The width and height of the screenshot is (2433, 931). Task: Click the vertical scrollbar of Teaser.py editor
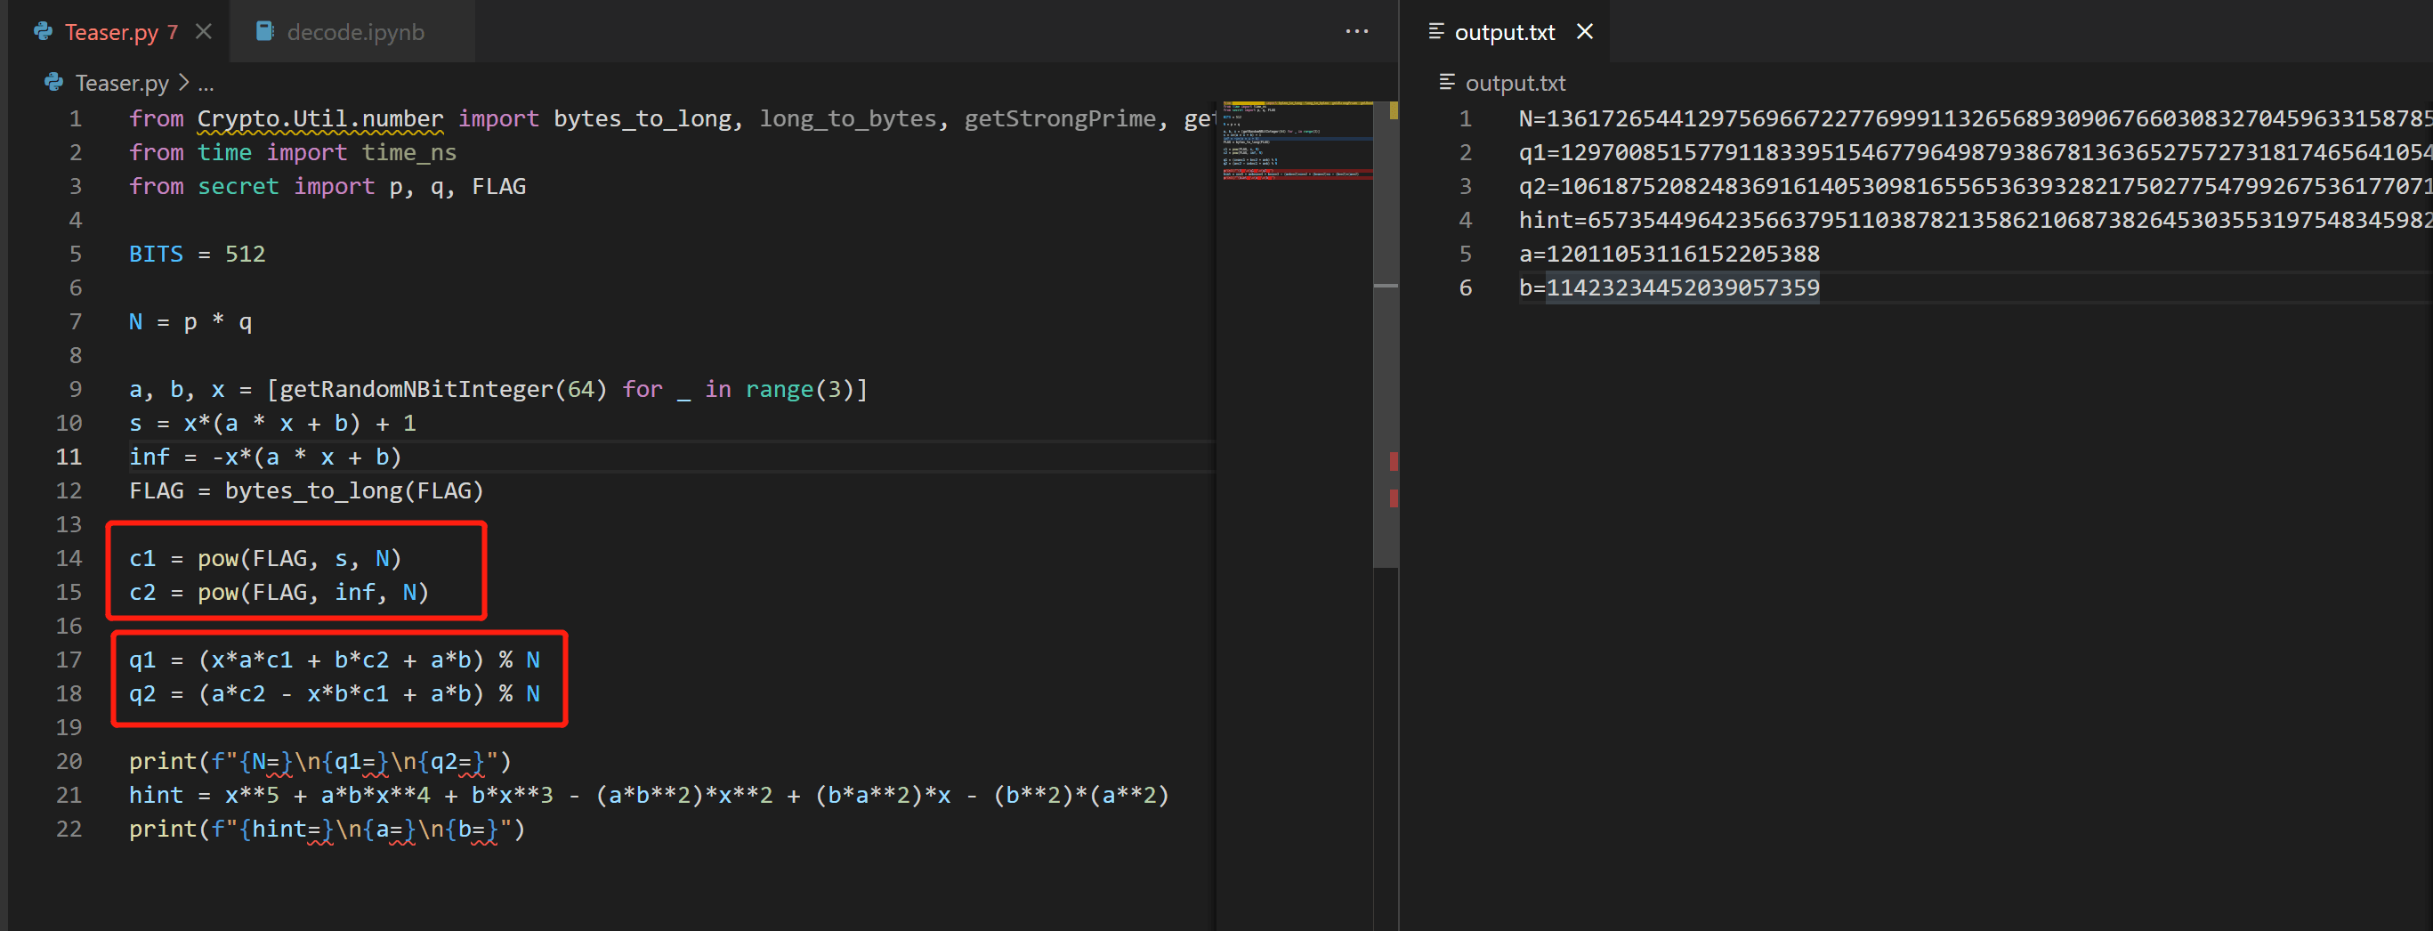click(1385, 377)
